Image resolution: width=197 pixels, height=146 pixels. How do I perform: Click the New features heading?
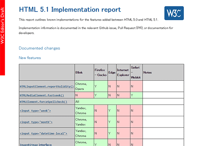coord(30,58)
